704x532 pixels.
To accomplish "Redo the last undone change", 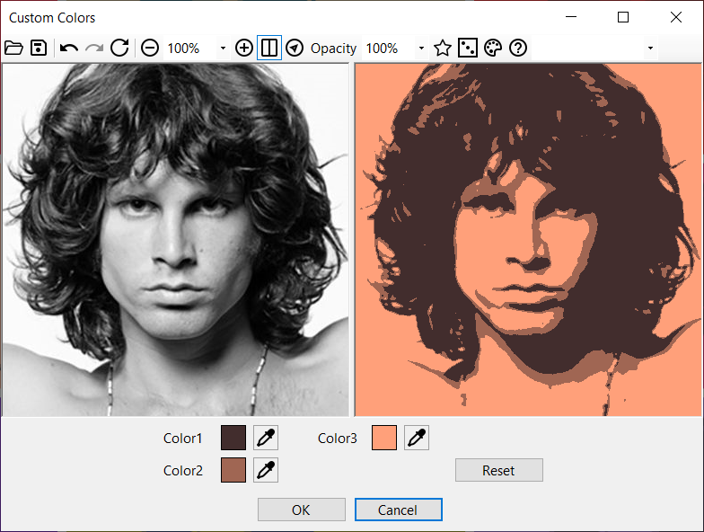I will [x=94, y=48].
